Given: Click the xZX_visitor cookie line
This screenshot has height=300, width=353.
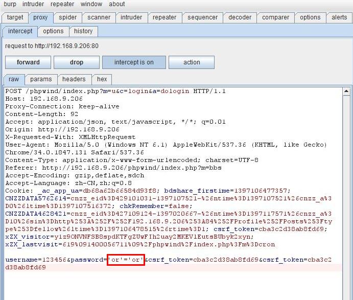Looking at the screenshot, I should (x=129, y=237).
